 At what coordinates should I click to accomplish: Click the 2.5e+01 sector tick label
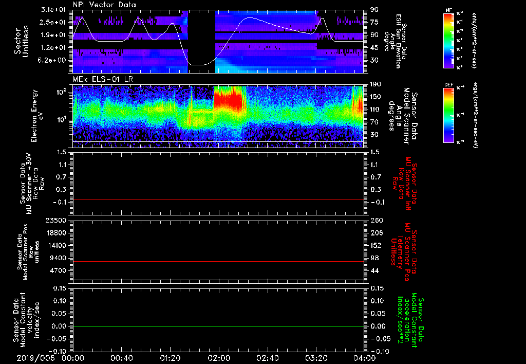(53, 22)
